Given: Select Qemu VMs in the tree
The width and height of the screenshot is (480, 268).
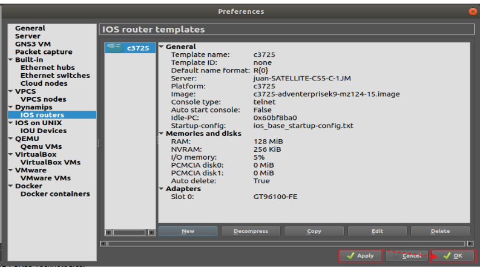Looking at the screenshot, I should pos(41,146).
